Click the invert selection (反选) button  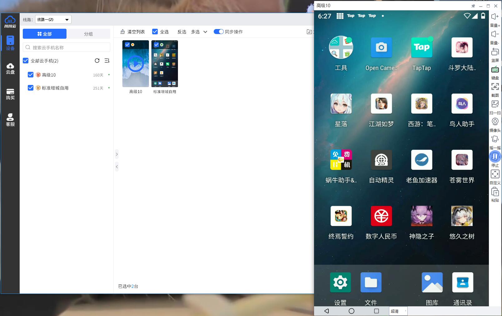(x=182, y=32)
